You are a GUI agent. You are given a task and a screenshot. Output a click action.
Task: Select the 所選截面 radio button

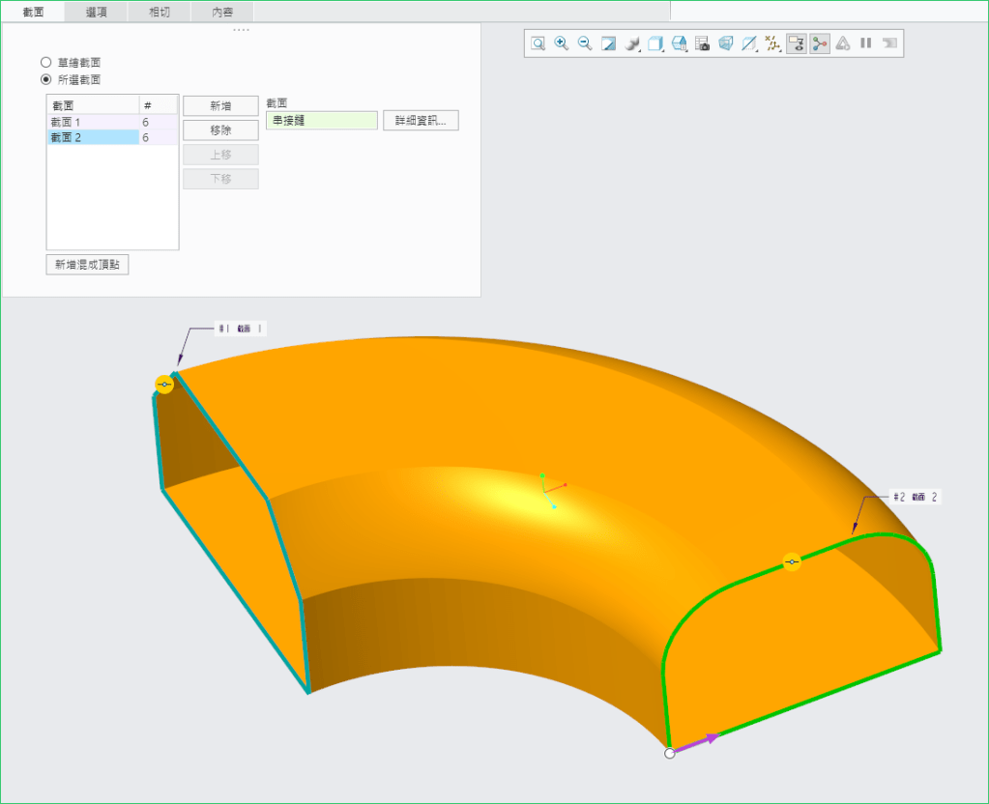point(45,79)
